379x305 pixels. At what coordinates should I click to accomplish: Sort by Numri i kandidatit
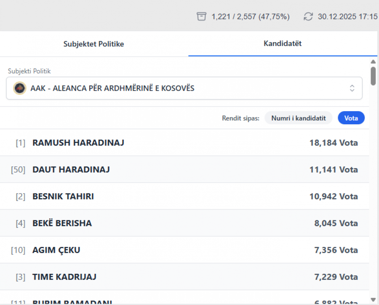click(x=298, y=118)
